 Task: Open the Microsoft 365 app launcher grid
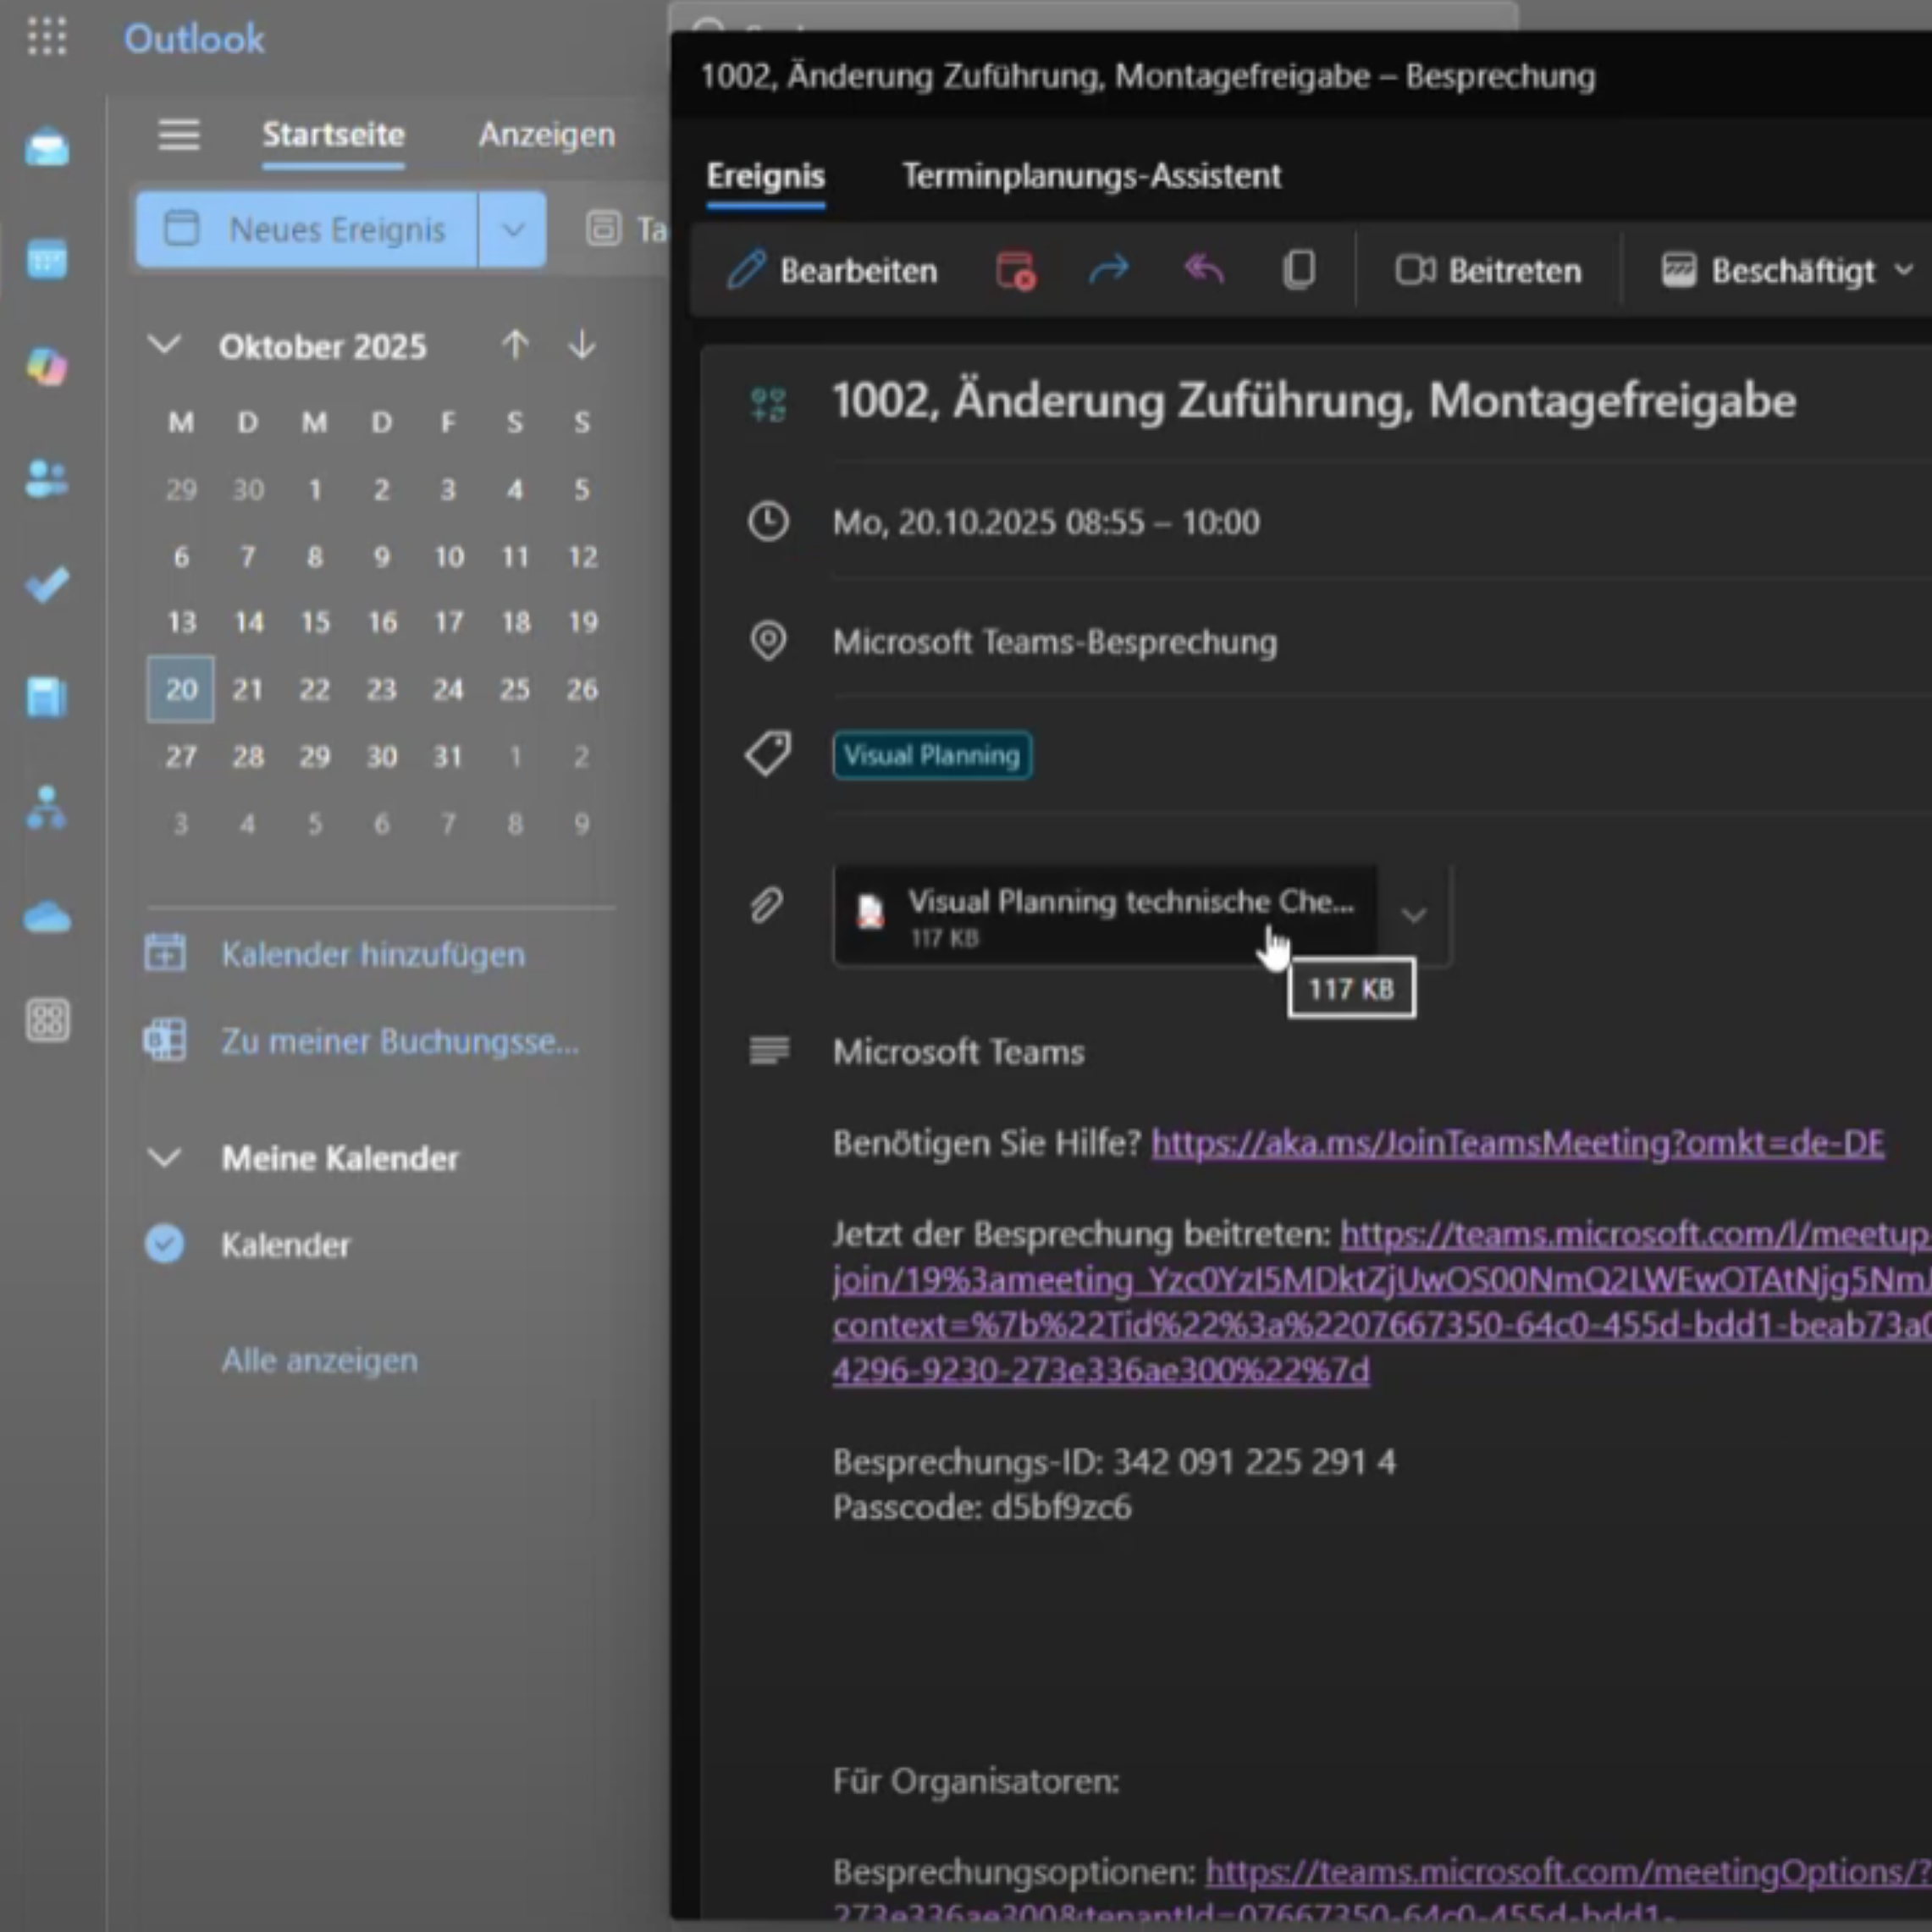coord(47,37)
